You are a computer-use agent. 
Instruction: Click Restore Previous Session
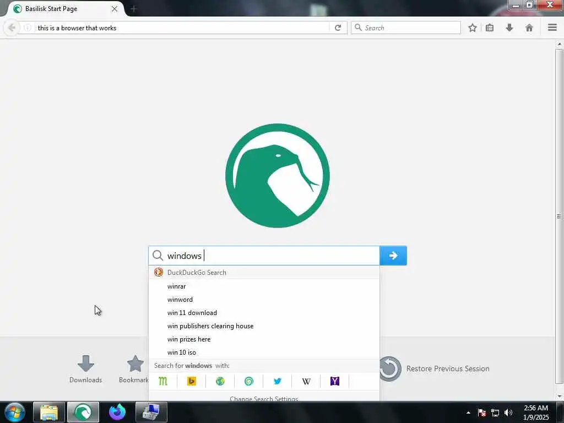[435, 368]
